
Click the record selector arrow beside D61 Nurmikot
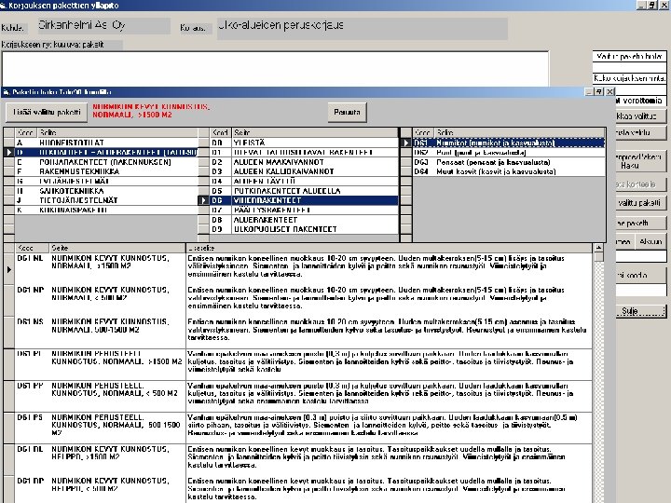pos(406,143)
